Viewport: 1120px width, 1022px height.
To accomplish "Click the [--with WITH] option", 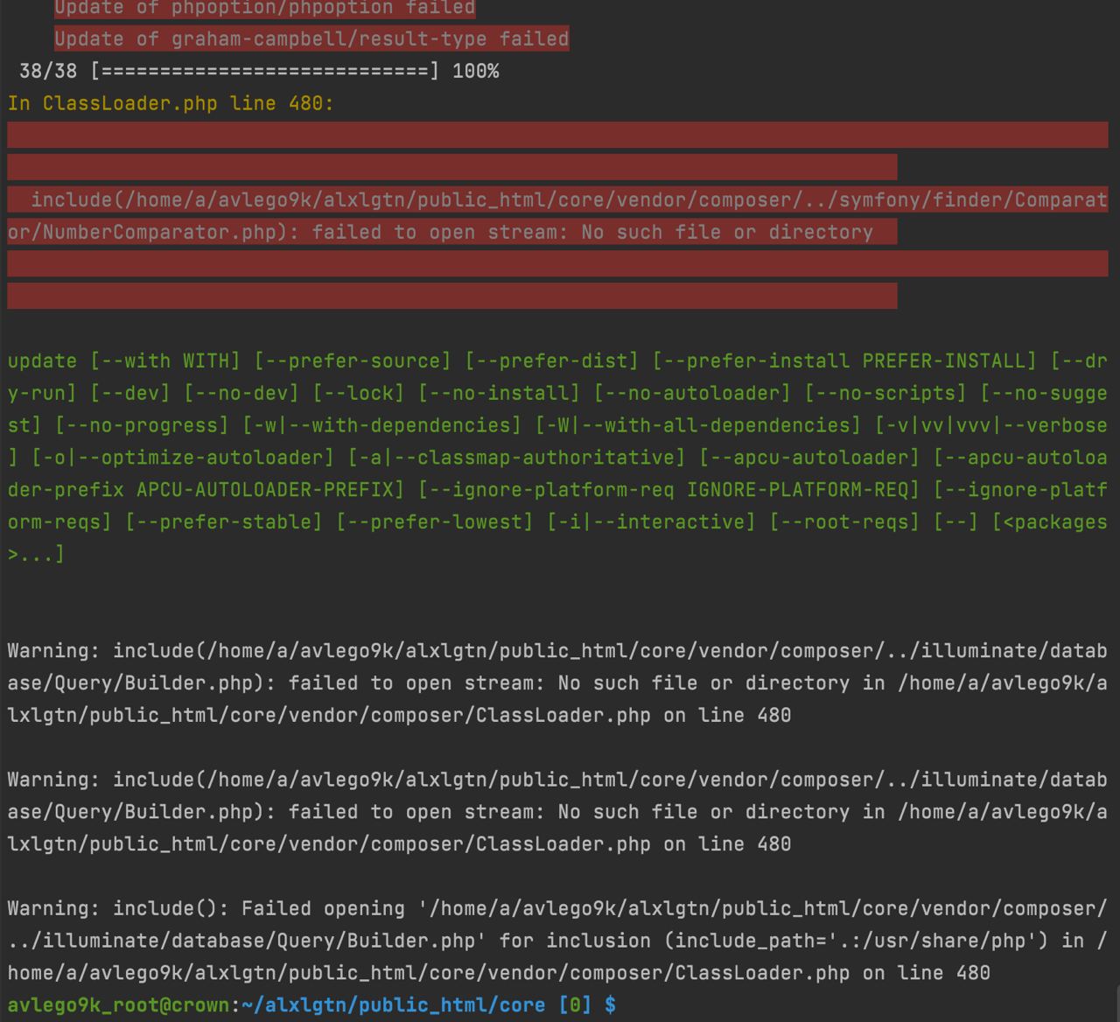I will click(x=165, y=360).
